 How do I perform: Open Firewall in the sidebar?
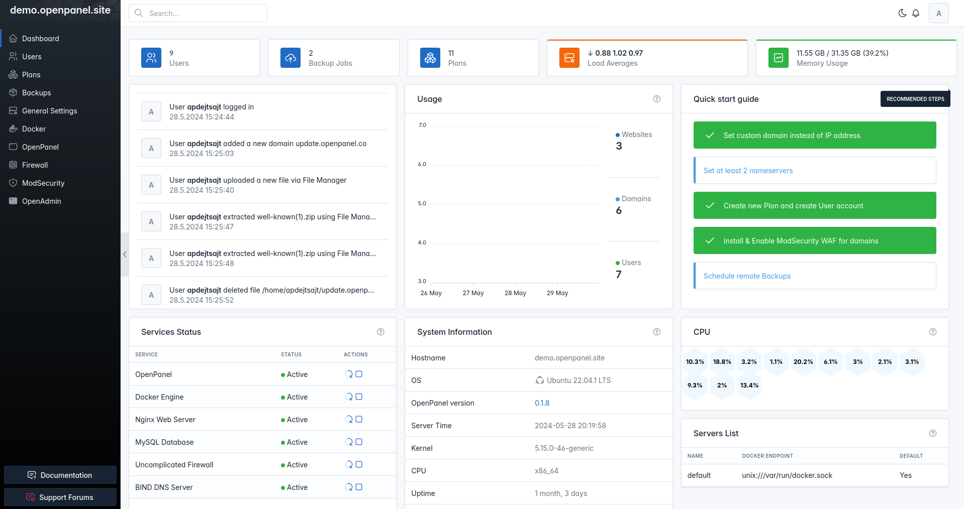click(x=60, y=165)
